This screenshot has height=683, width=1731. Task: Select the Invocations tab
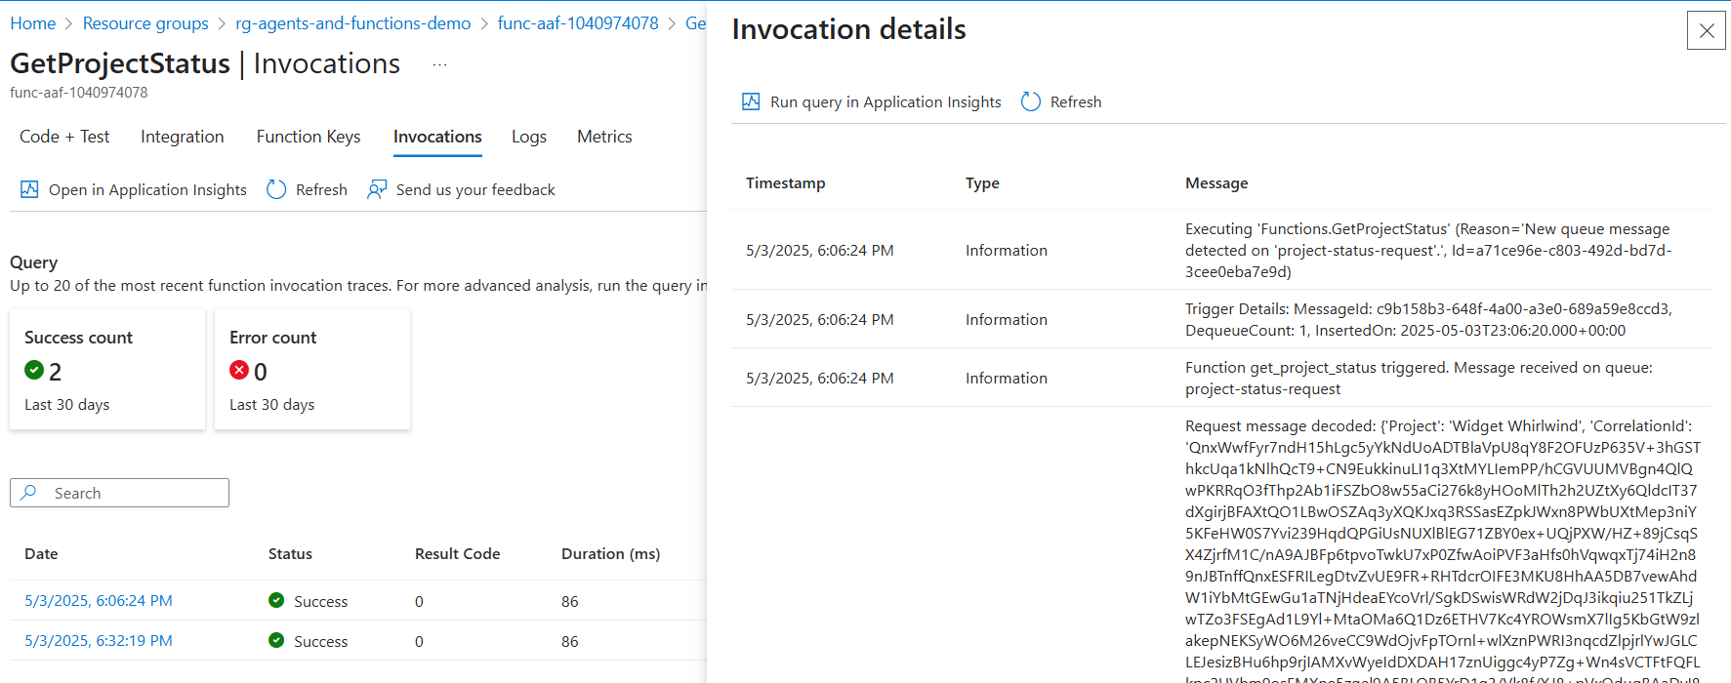[x=437, y=137]
